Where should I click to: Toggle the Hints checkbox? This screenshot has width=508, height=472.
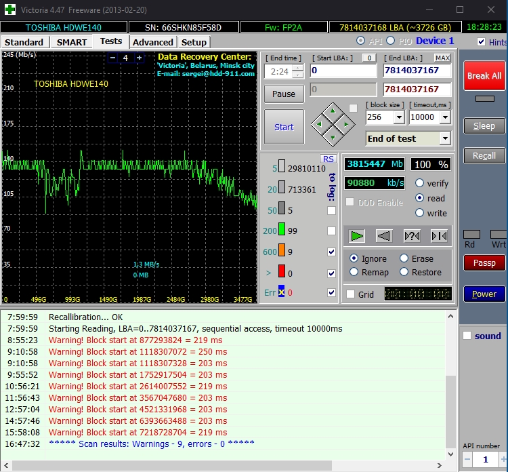click(481, 42)
